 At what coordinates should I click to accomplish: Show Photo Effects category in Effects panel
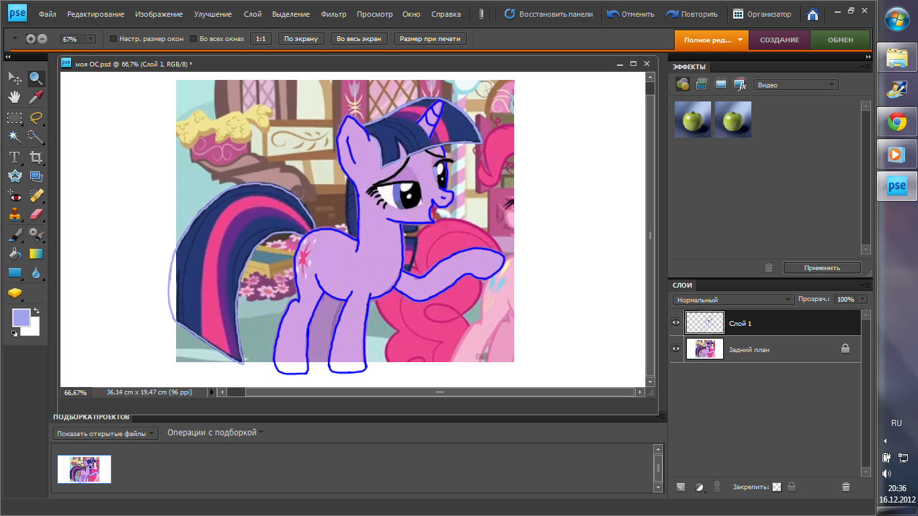(721, 84)
